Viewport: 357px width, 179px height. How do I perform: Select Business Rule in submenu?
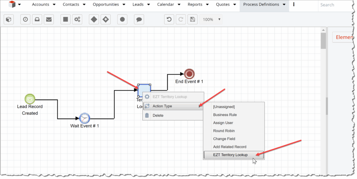225,115
